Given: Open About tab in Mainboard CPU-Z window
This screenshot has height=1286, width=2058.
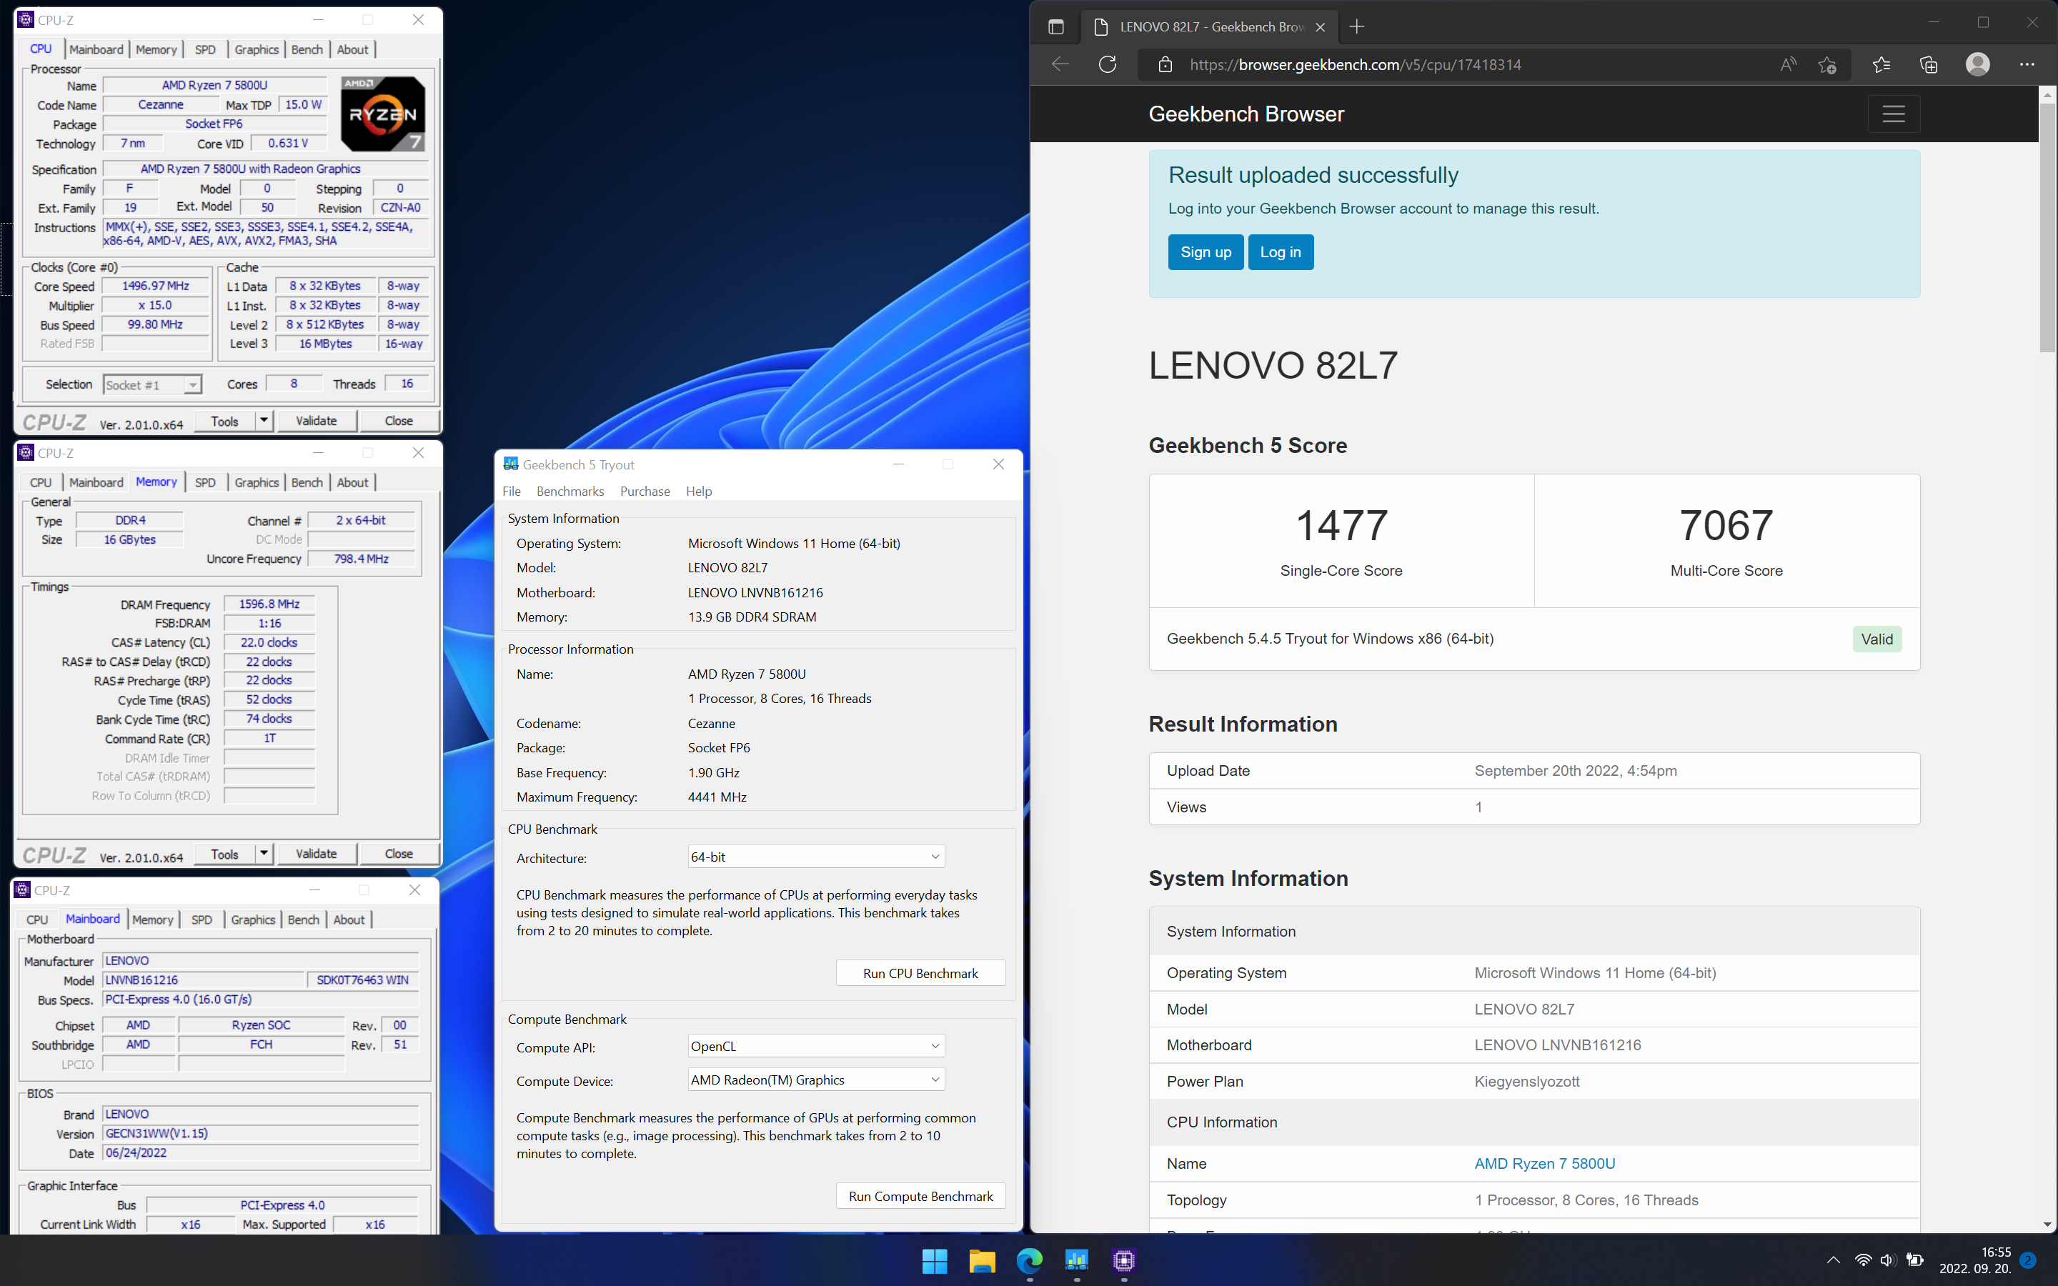Looking at the screenshot, I should [x=349, y=919].
